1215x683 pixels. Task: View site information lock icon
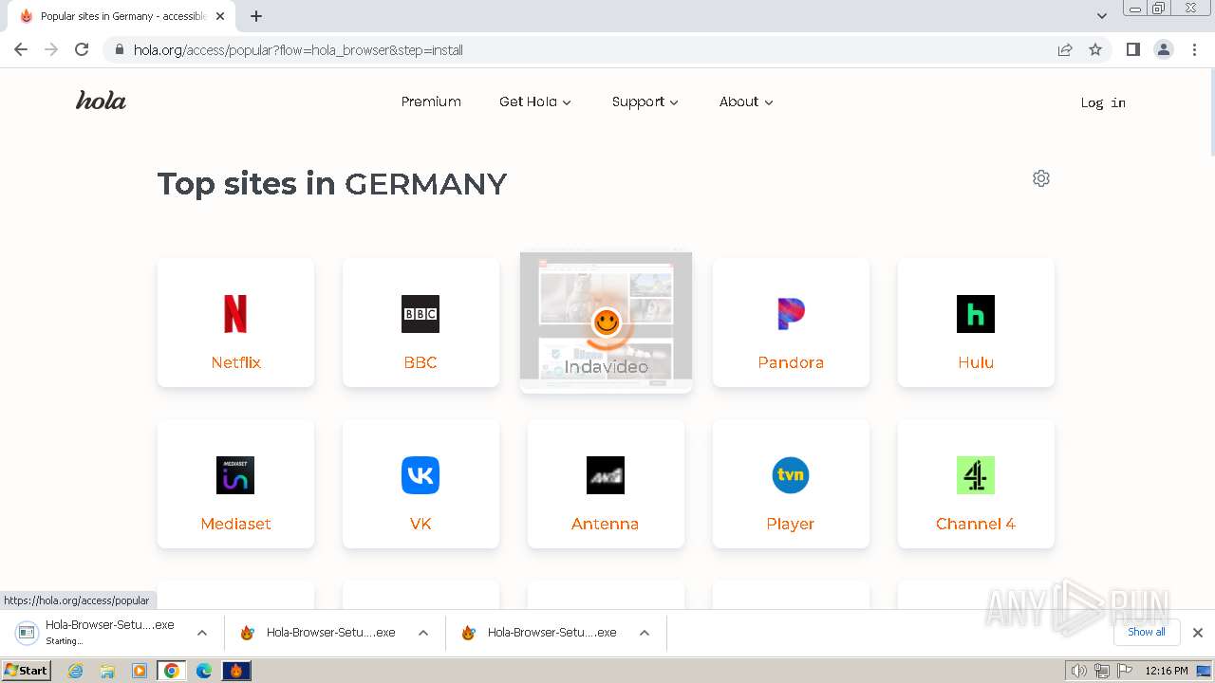pos(119,49)
